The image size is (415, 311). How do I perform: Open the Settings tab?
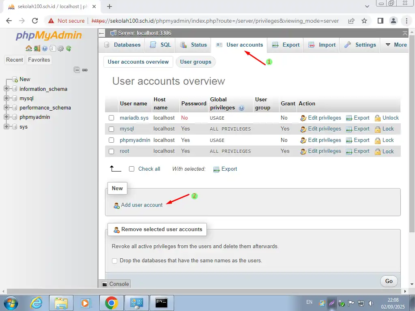360,45
